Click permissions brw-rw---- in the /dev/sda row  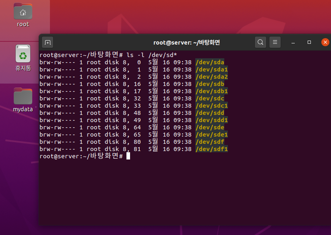[x=58, y=62]
